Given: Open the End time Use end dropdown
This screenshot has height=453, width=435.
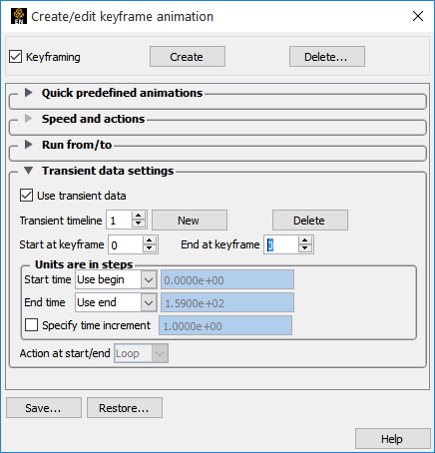Looking at the screenshot, I should [x=116, y=302].
